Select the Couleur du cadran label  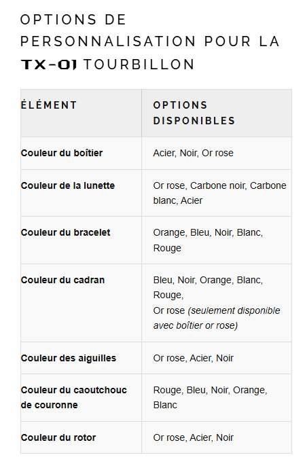coord(62,280)
